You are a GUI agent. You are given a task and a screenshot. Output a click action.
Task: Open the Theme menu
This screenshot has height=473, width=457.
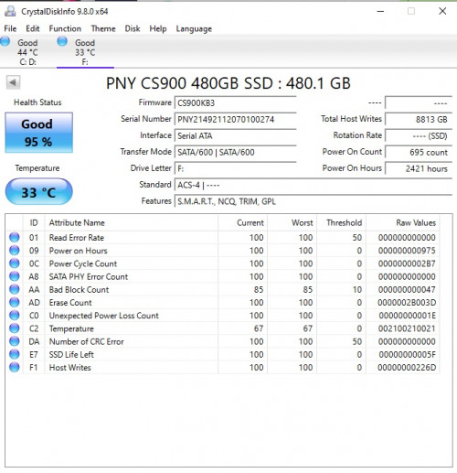point(103,28)
